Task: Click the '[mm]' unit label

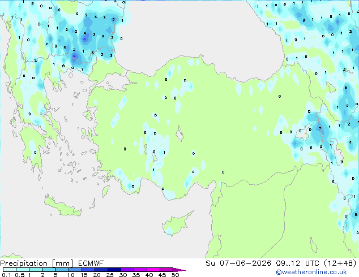Action: tap(63, 263)
